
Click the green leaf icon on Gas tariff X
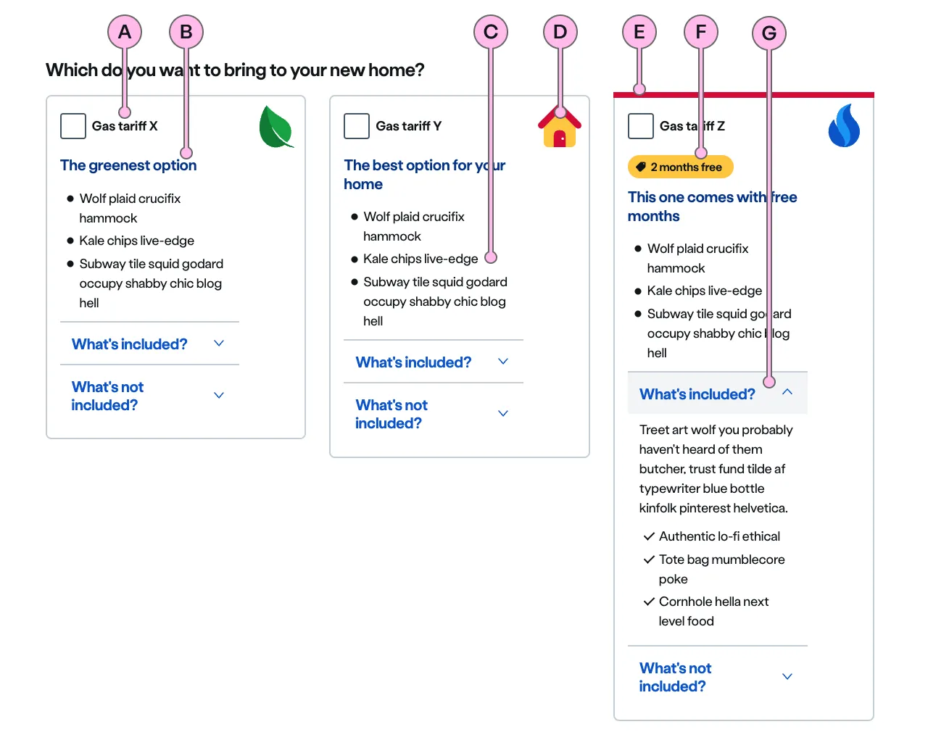pyautogui.click(x=275, y=128)
